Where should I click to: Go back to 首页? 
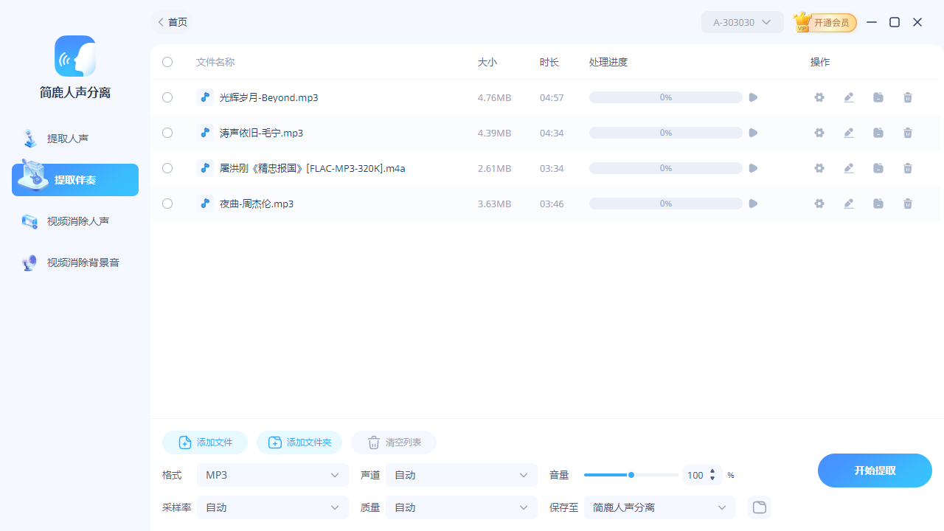click(x=172, y=22)
